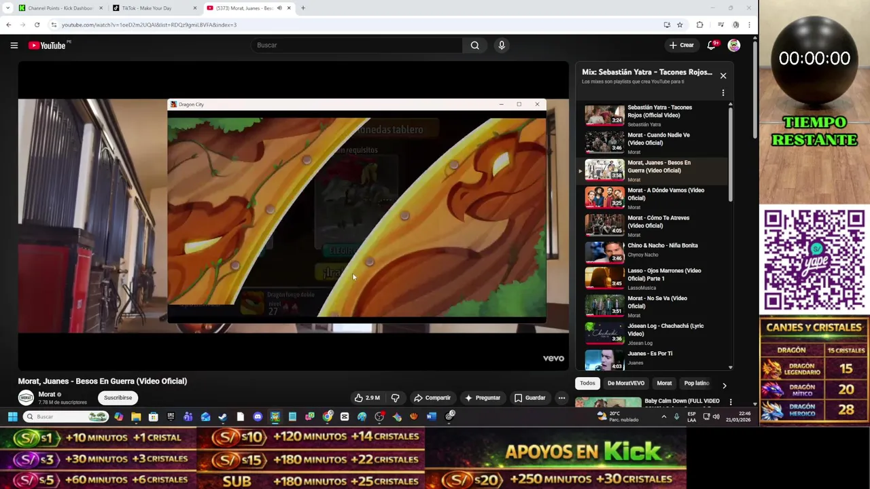Viewport: 870px width, 489px height.
Task: Mute tab audio on Morat tab
Action: 279,8
